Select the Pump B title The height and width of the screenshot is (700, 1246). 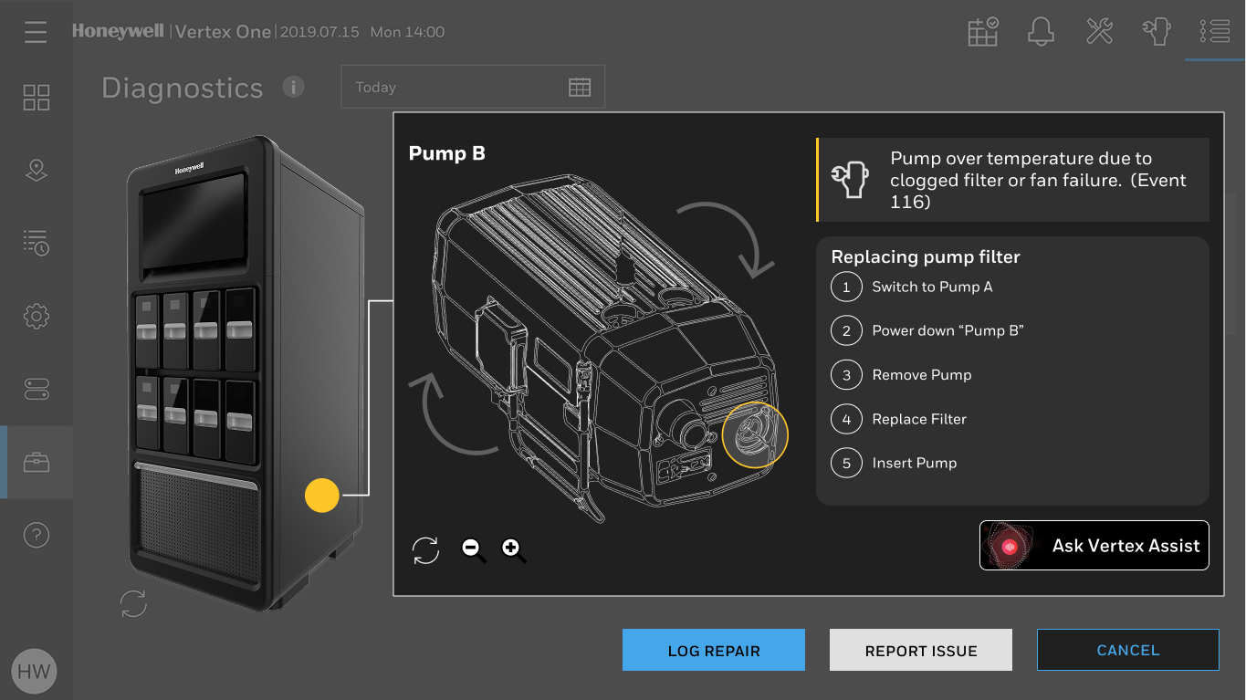click(447, 153)
